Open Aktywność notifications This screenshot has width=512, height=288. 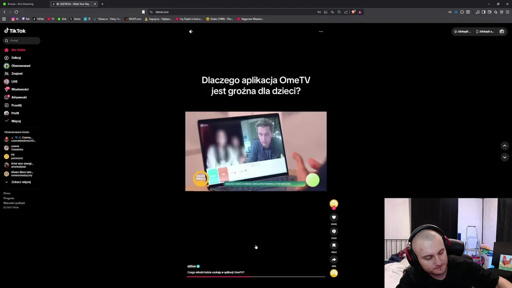(16, 97)
